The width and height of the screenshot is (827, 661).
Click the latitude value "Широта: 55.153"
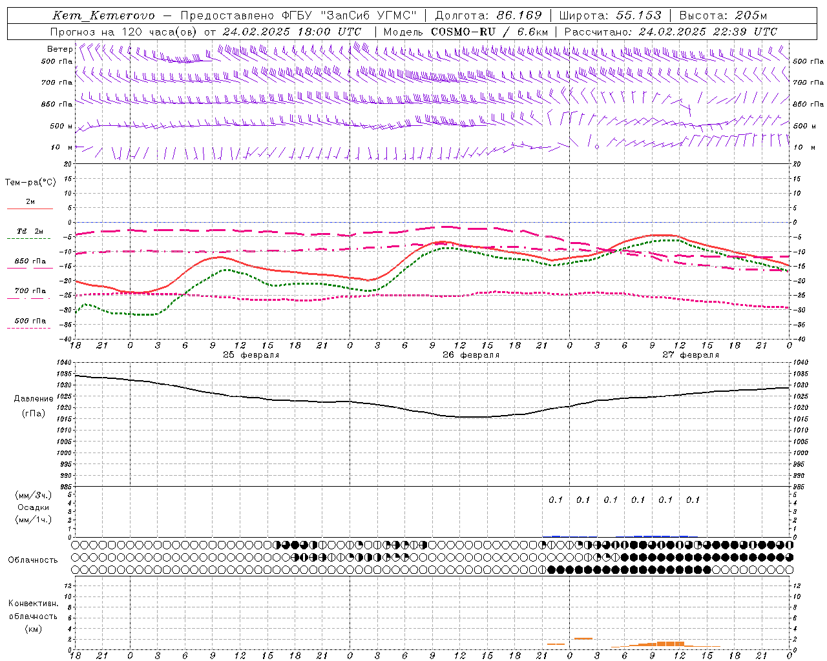(611, 16)
